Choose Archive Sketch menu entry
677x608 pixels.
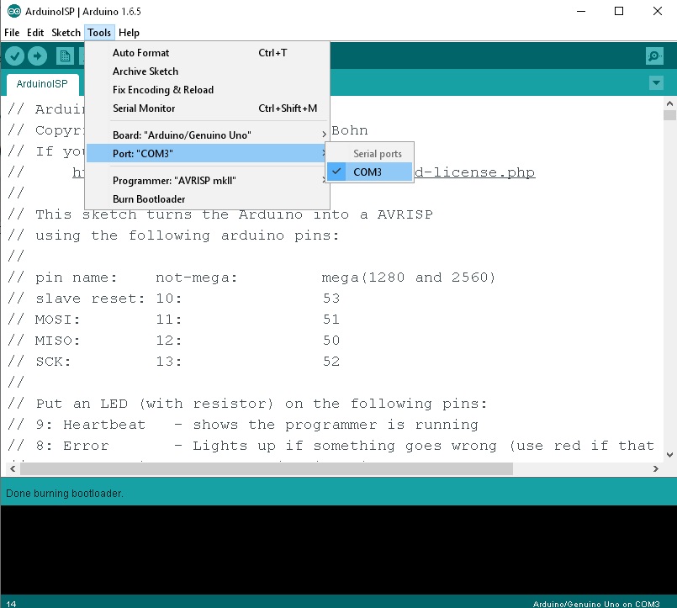[x=207, y=71]
